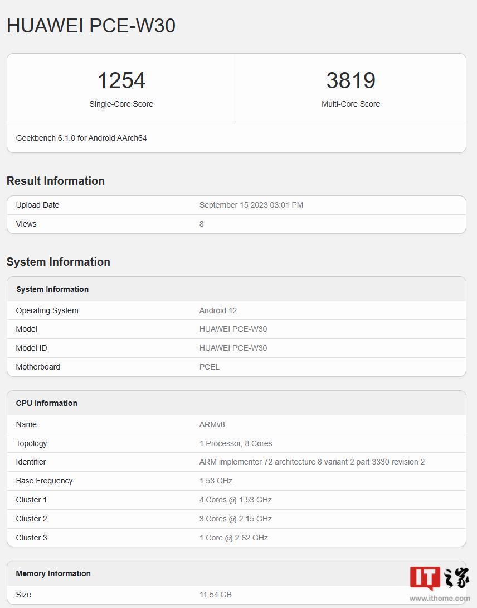Select the 3819 multi-core score
477x608 pixels.
tap(351, 80)
